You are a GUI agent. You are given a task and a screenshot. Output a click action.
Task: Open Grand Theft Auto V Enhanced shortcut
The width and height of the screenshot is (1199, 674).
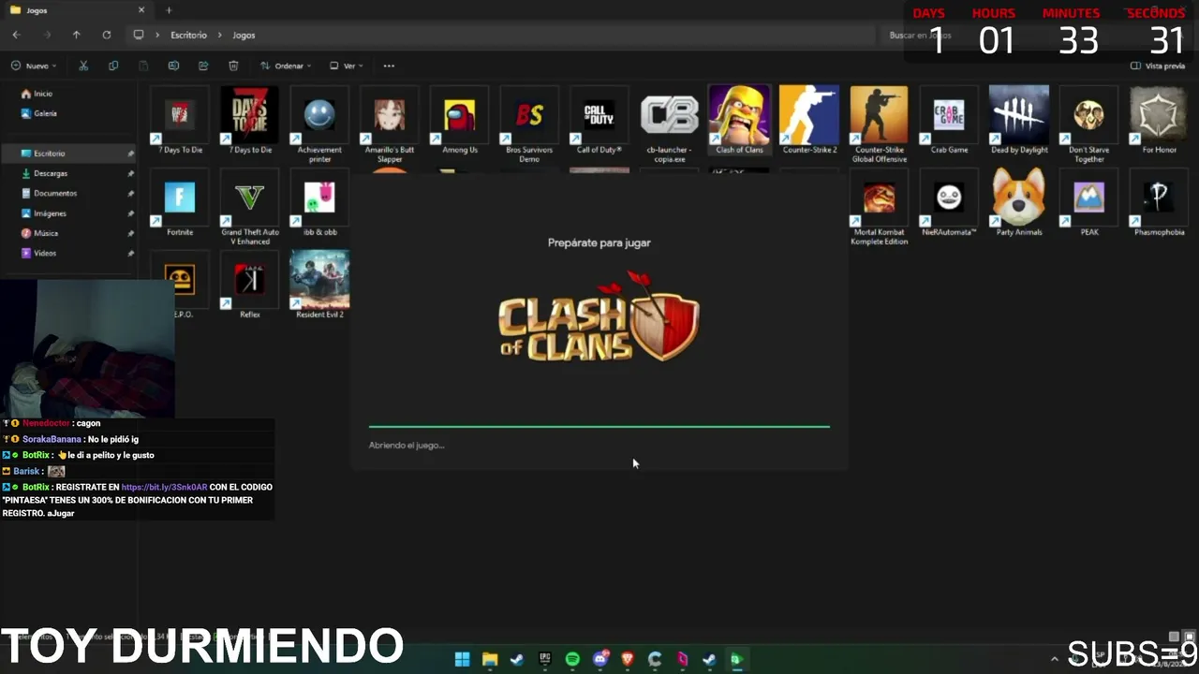pyautogui.click(x=249, y=208)
